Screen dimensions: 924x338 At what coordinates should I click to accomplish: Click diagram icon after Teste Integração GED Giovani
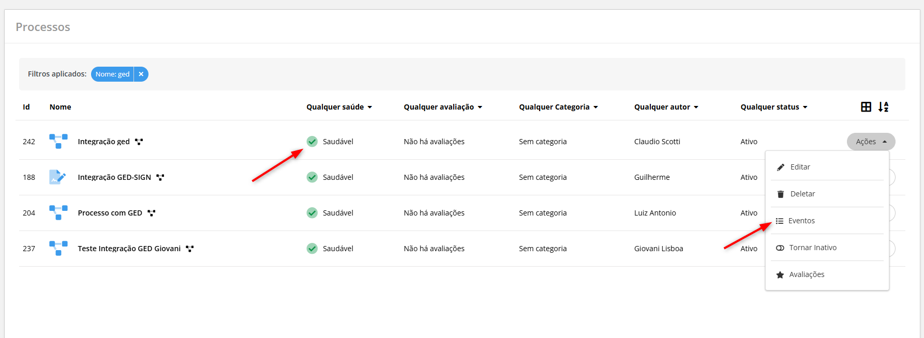point(190,249)
